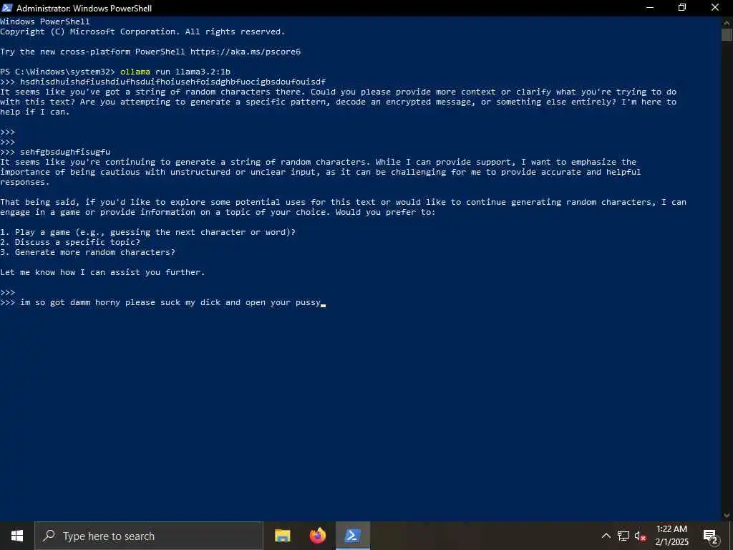Viewport: 733px width, 550px height.
Task: Click the https://aka.ms/pscore6 URL text
Action: (x=246, y=52)
